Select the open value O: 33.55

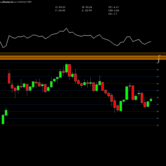coord(60,7)
